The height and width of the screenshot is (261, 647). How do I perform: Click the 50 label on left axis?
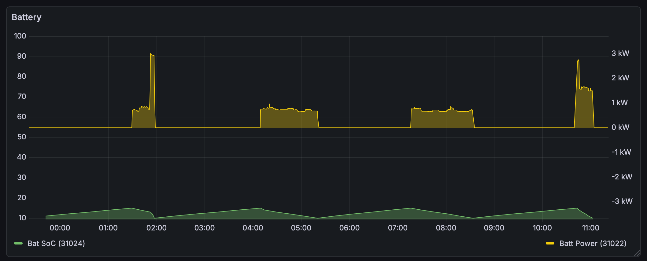pos(21,137)
